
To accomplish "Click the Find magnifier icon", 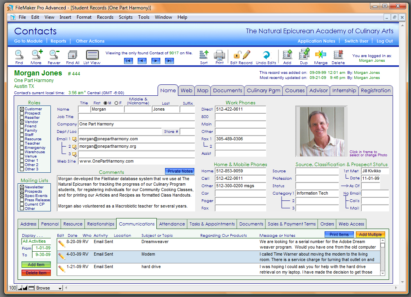I will coord(19,55).
